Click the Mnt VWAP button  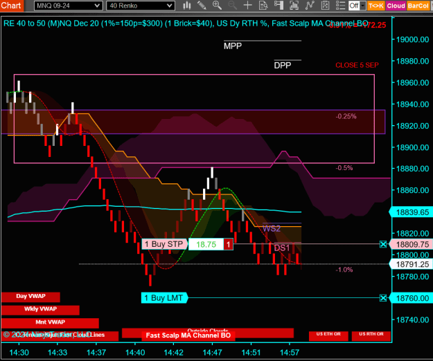pyautogui.click(x=50, y=323)
